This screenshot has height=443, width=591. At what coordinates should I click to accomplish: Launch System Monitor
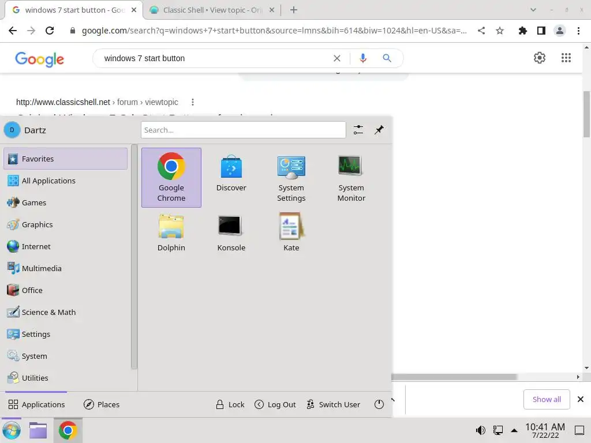pos(351,178)
